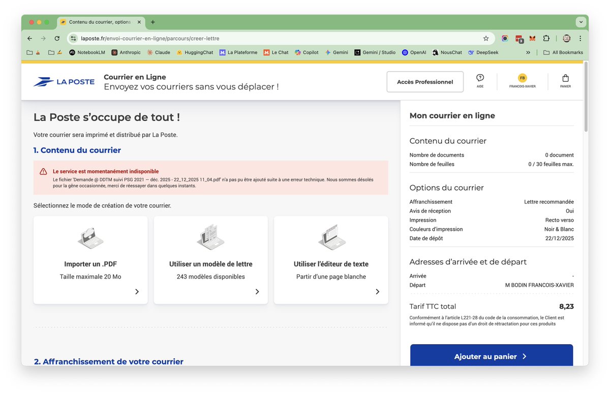Image resolution: width=610 pixels, height=394 pixels.
Task: Click '2. Affranchissement de votre courrier' heading
Action: 109,361
